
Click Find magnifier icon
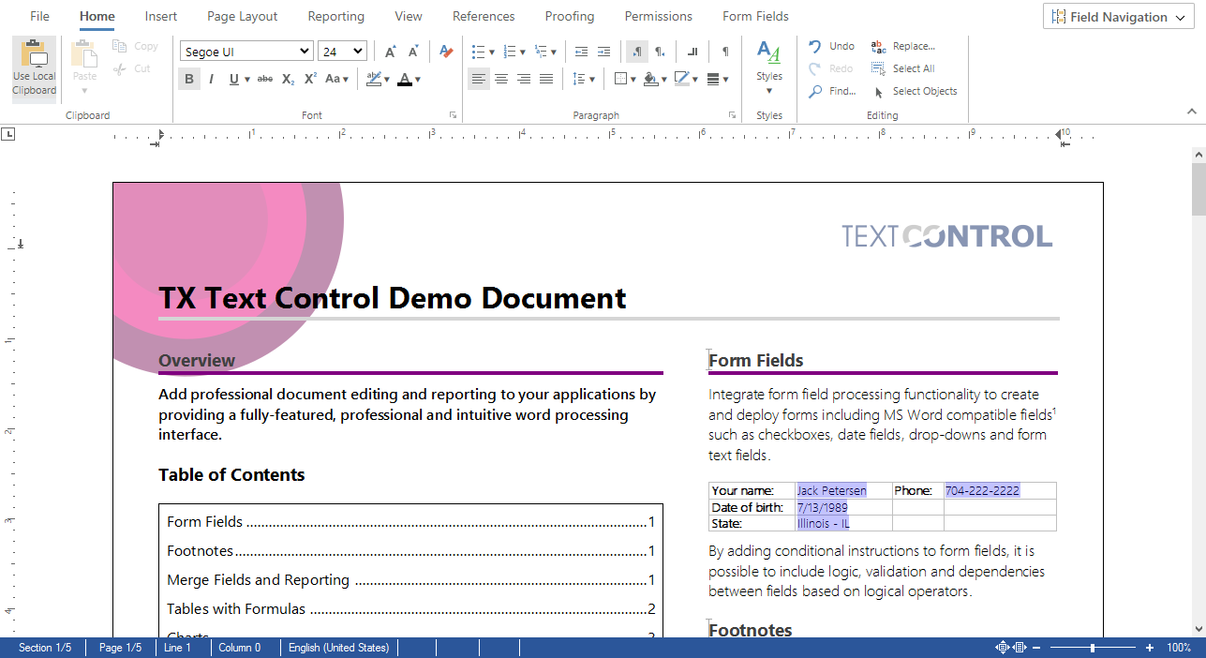(x=815, y=91)
